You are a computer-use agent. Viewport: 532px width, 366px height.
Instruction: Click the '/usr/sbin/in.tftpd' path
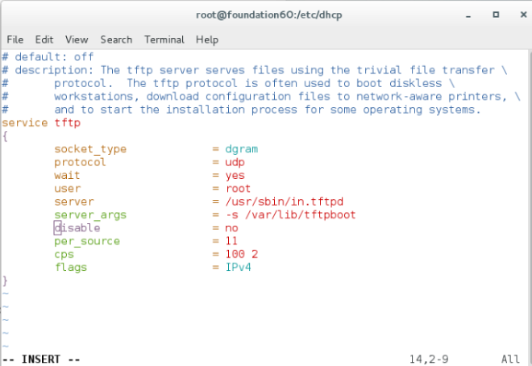coord(284,202)
